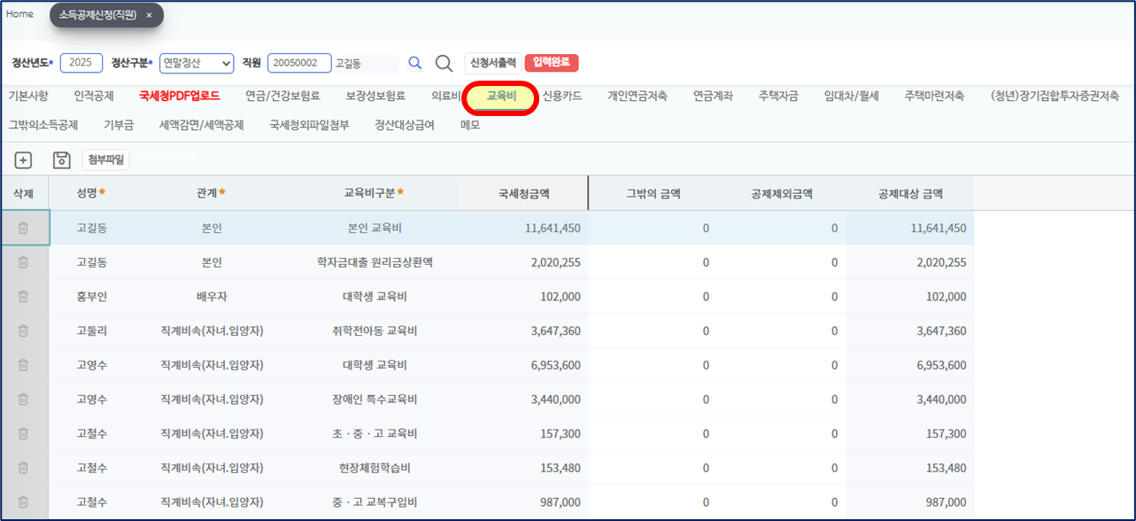Viewport: 1136px width, 521px height.
Task: Open the 국세청PDF업로드 tab
Action: coord(180,96)
